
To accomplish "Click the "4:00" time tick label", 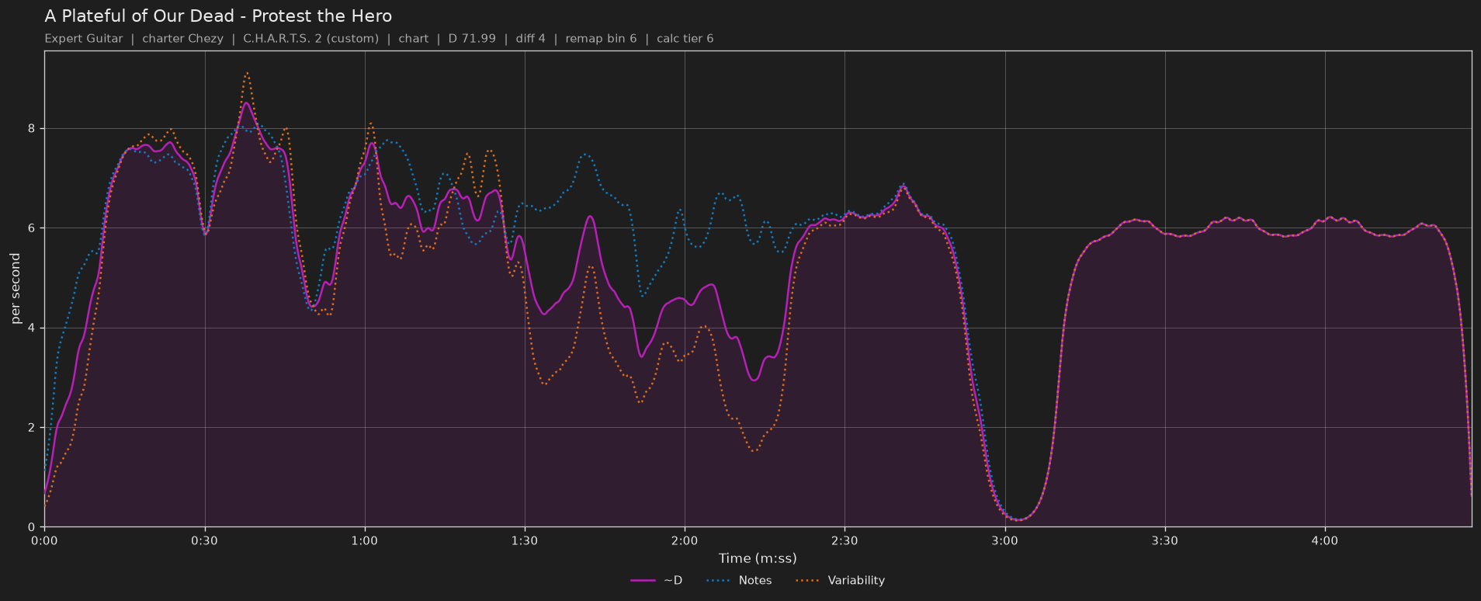I will (x=1325, y=540).
